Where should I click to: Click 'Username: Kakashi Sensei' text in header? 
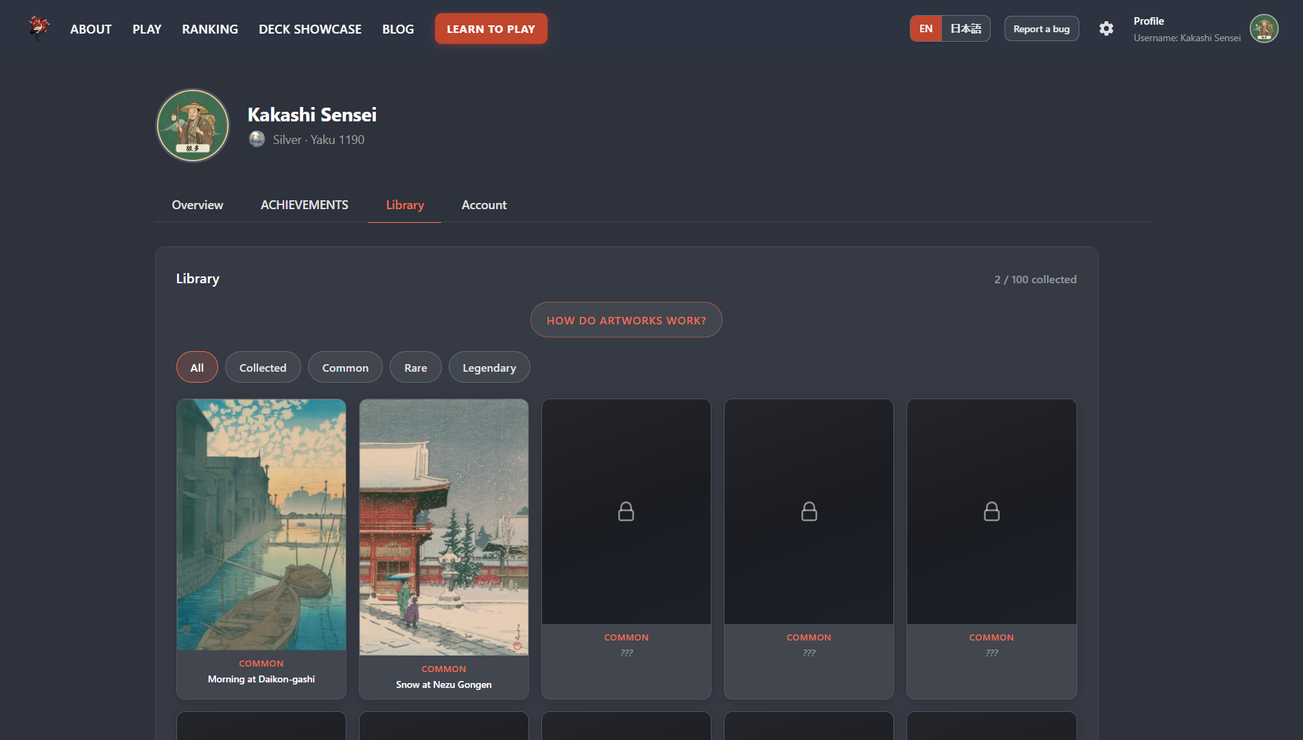pyautogui.click(x=1187, y=38)
